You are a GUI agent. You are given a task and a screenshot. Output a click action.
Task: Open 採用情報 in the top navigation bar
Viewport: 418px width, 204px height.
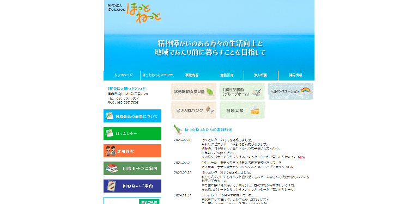coord(296,75)
